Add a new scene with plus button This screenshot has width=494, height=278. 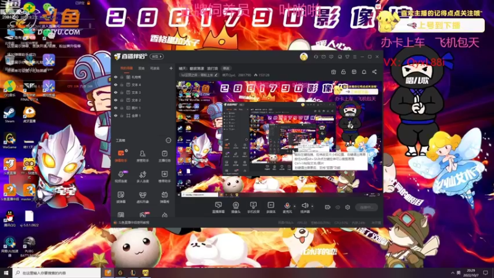pos(171,69)
